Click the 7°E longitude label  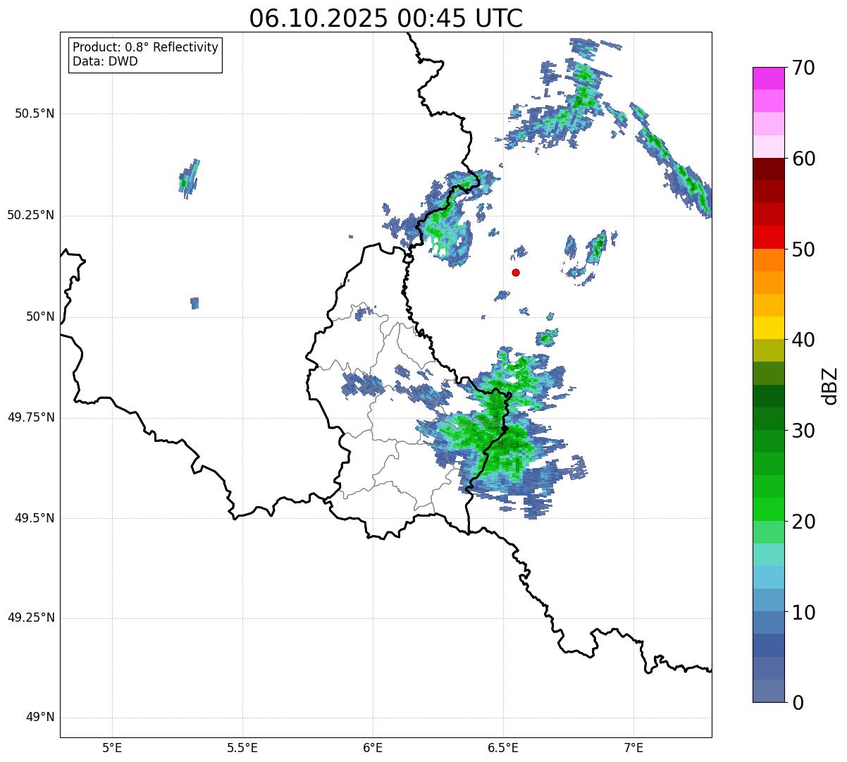(633, 747)
